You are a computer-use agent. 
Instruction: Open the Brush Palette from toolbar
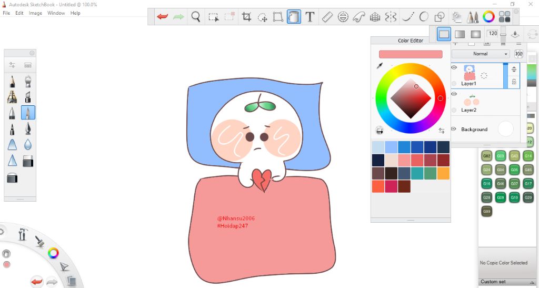coord(473,16)
